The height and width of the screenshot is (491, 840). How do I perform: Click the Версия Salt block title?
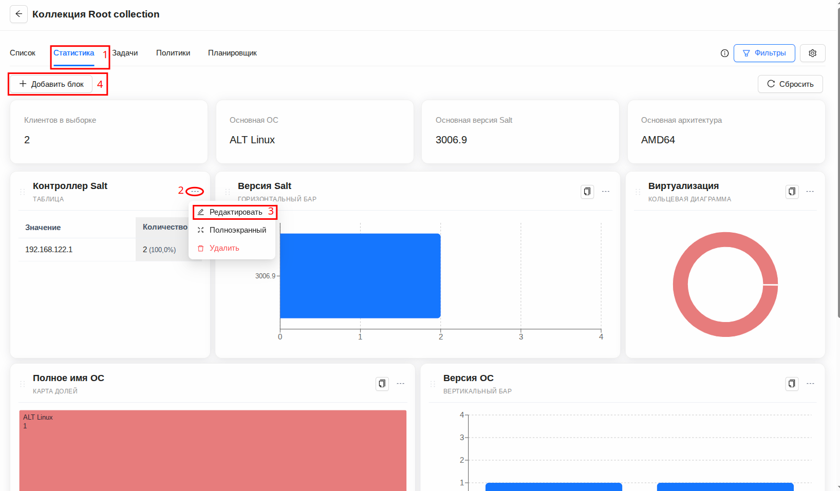click(265, 186)
